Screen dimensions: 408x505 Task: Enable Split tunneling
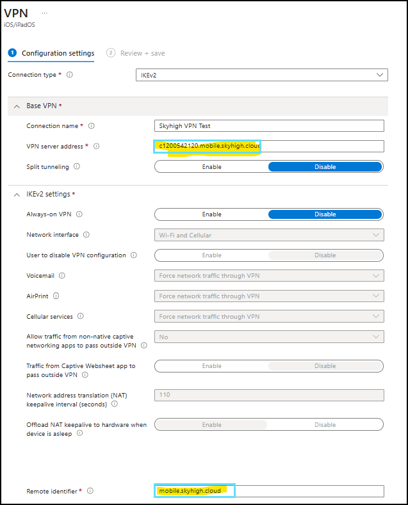tap(211, 167)
